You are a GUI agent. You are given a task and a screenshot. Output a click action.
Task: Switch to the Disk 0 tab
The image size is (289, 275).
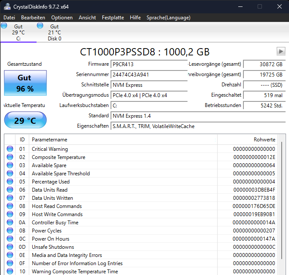click(x=55, y=32)
